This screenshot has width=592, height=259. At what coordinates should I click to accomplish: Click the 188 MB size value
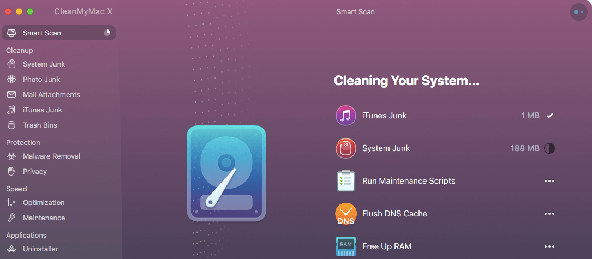pyautogui.click(x=525, y=148)
